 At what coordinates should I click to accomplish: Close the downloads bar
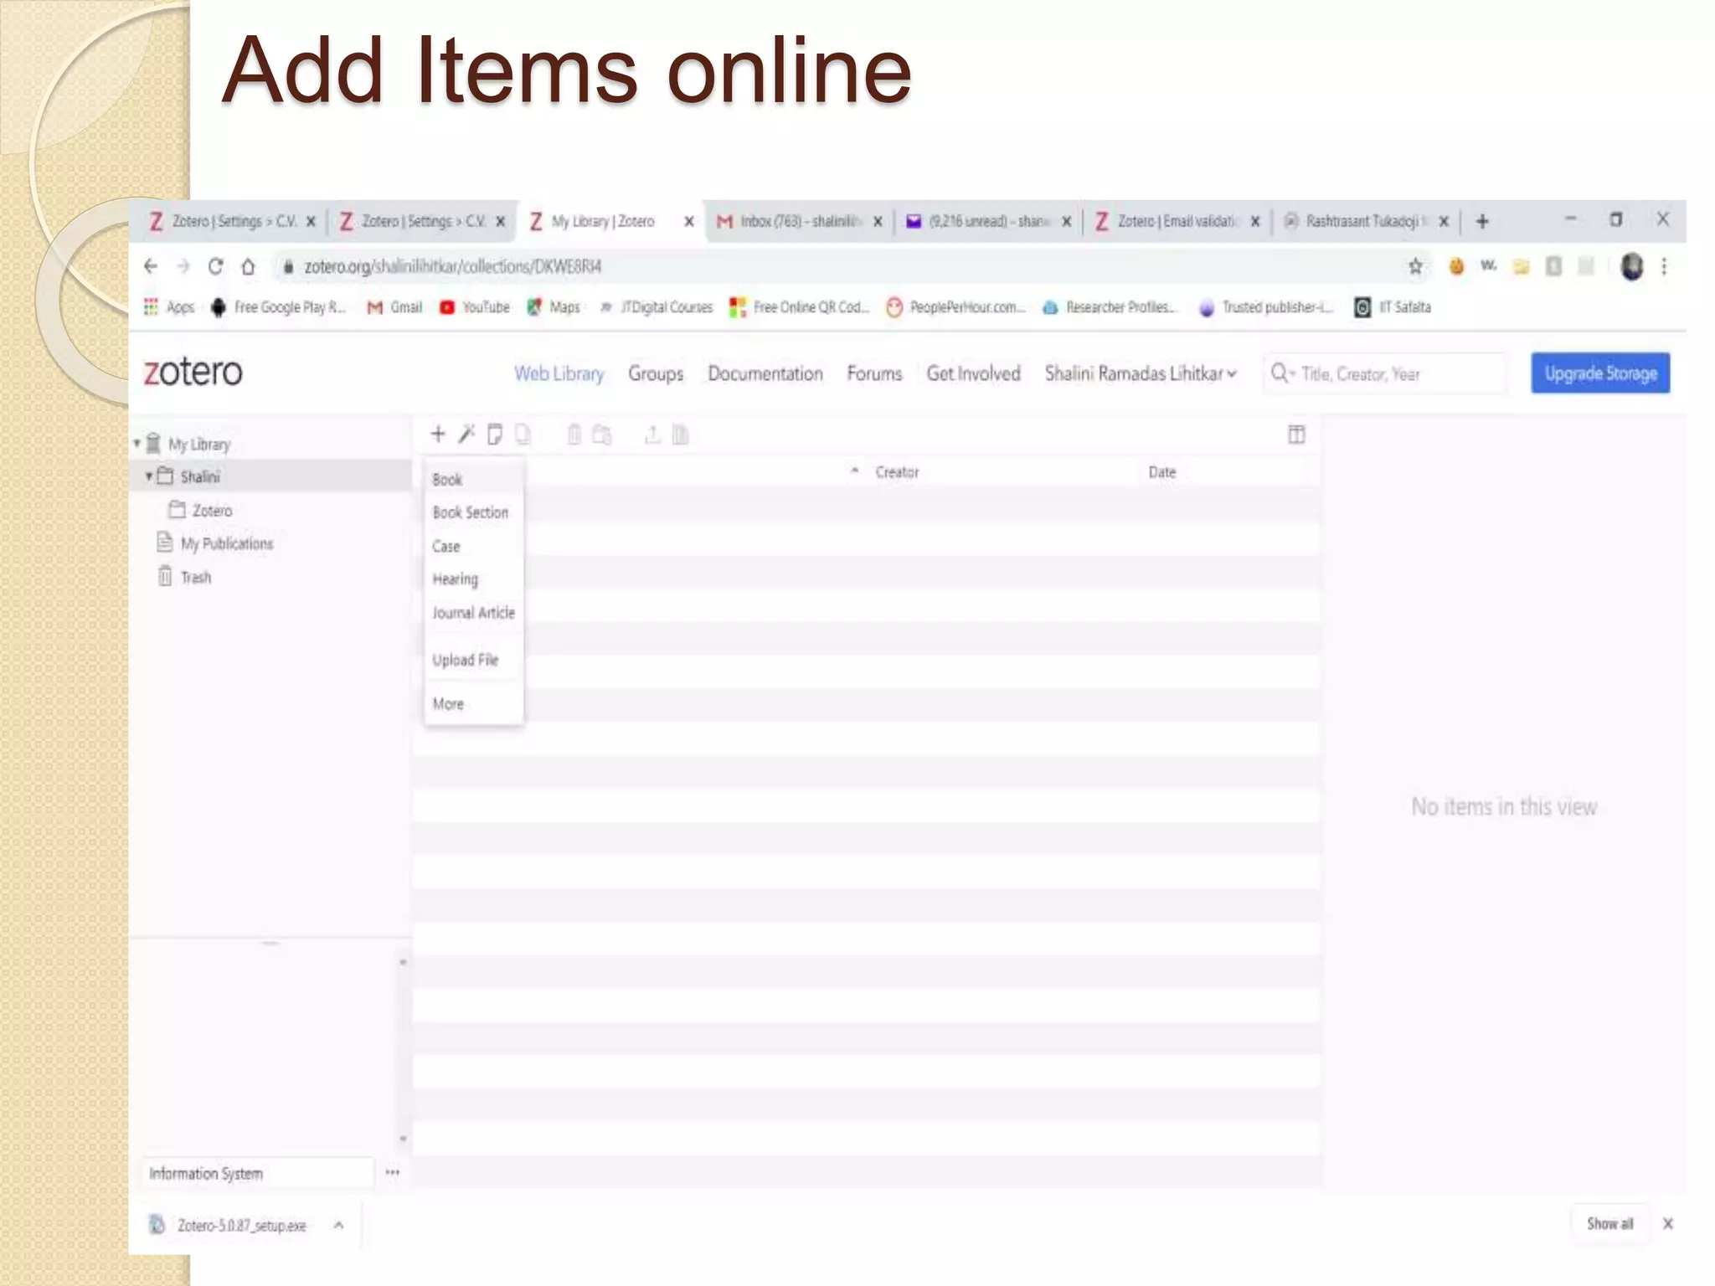(1667, 1223)
